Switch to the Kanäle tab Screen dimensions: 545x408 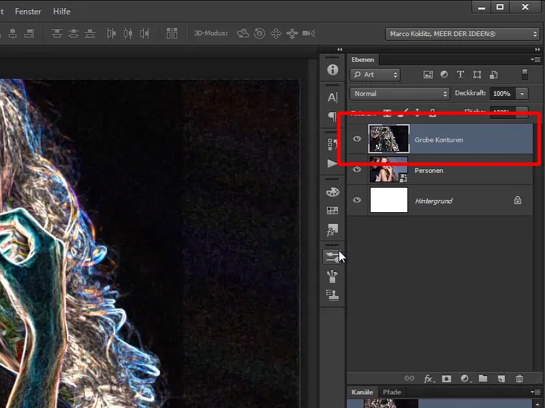pyautogui.click(x=362, y=392)
